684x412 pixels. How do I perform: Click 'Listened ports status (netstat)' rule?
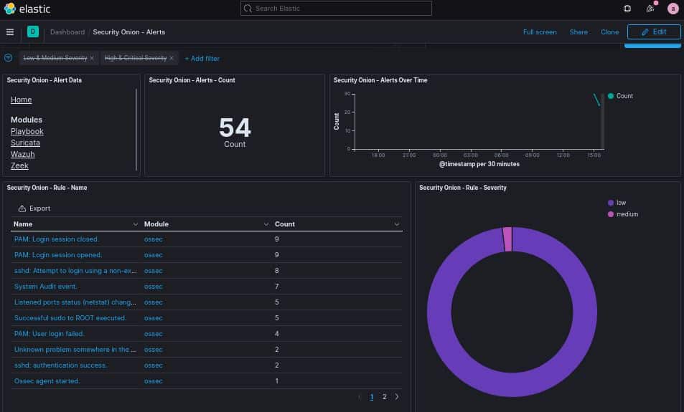click(x=75, y=302)
